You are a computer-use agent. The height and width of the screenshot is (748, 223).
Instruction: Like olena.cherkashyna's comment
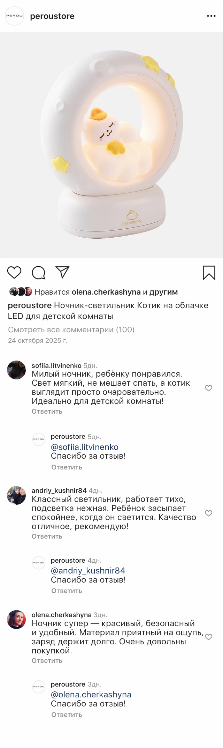(208, 637)
